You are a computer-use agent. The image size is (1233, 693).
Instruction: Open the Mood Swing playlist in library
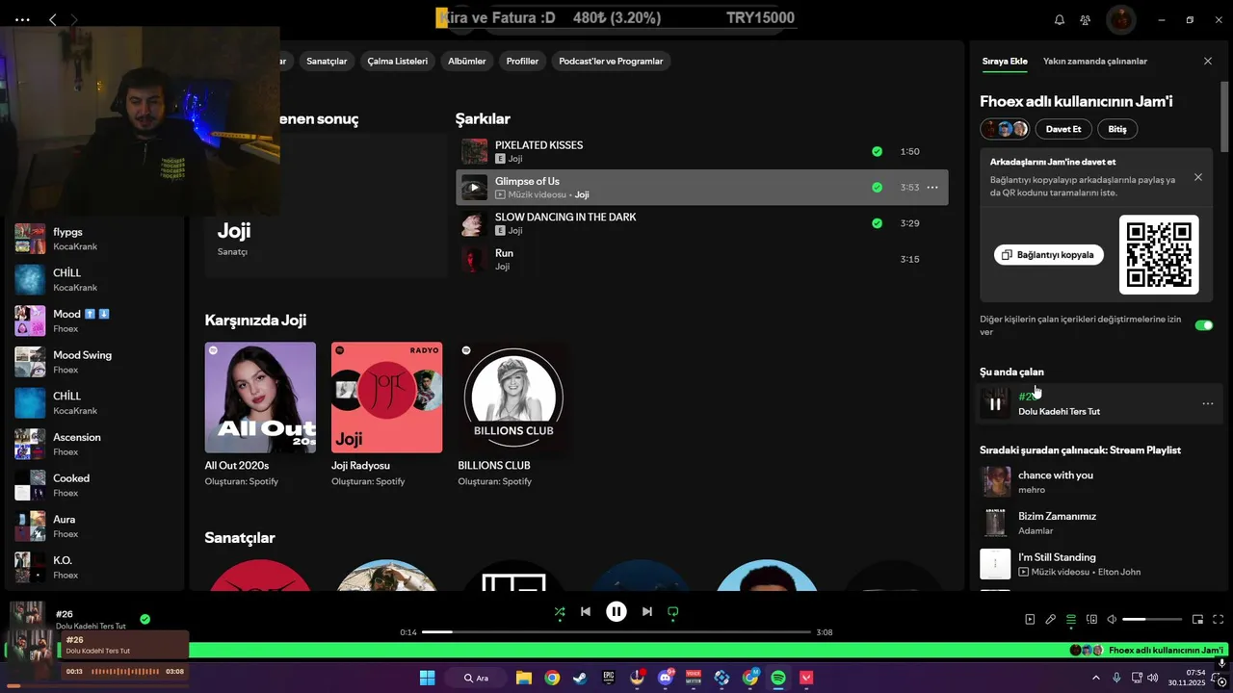94,362
